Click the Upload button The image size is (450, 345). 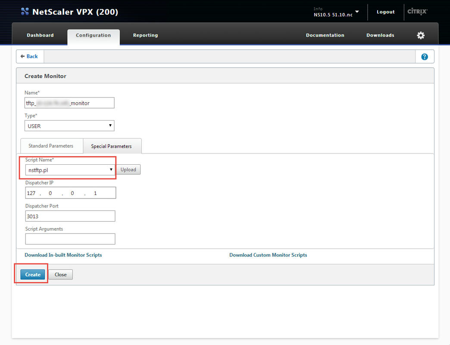(128, 170)
